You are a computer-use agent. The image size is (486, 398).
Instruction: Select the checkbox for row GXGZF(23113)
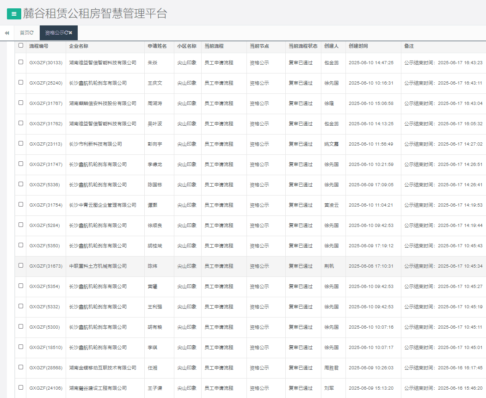[21, 143]
